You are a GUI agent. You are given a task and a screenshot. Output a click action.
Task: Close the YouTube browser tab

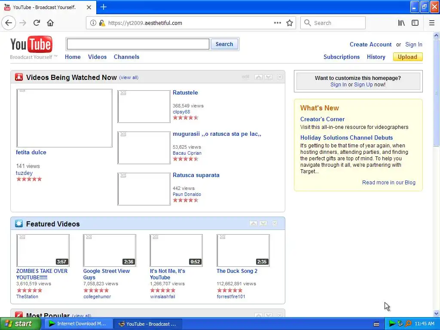coord(89,7)
